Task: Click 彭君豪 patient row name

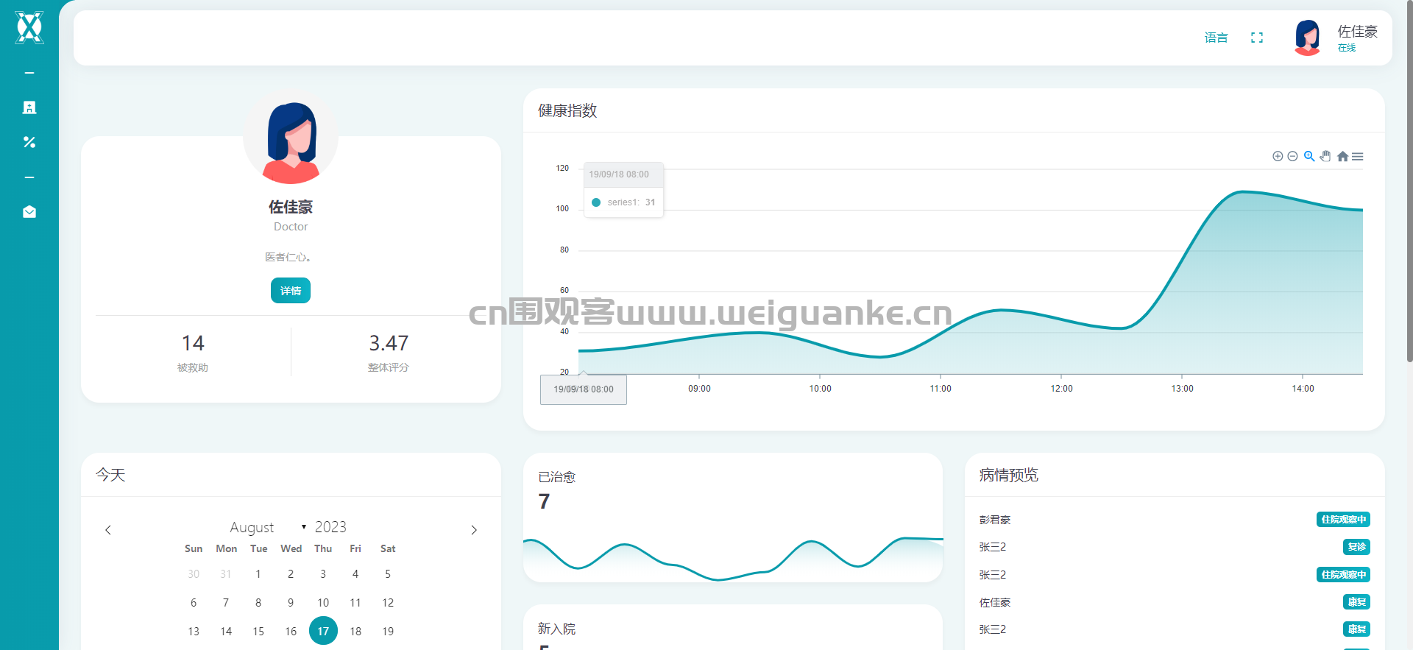Action: click(x=995, y=520)
